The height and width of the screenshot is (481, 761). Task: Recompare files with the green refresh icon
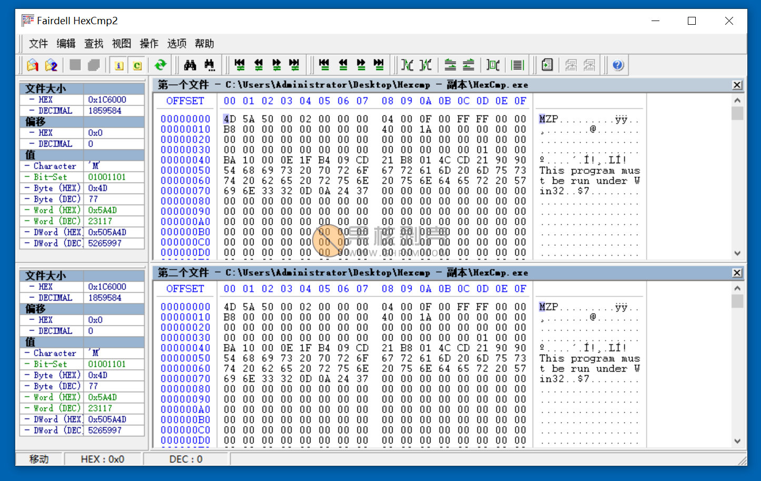[161, 65]
